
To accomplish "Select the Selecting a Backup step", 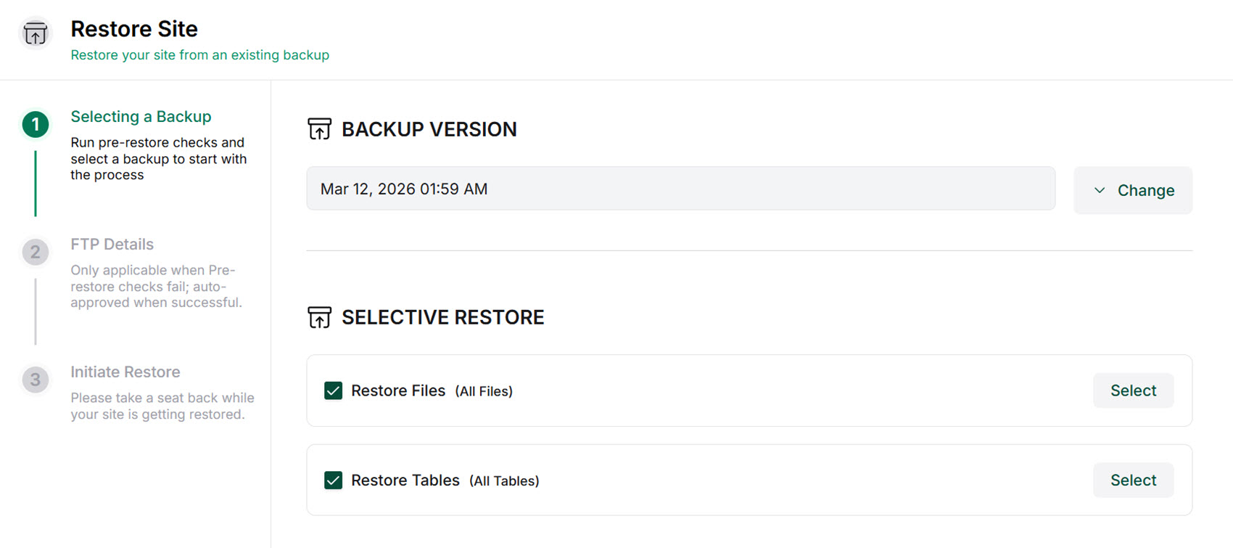I will coord(141,116).
